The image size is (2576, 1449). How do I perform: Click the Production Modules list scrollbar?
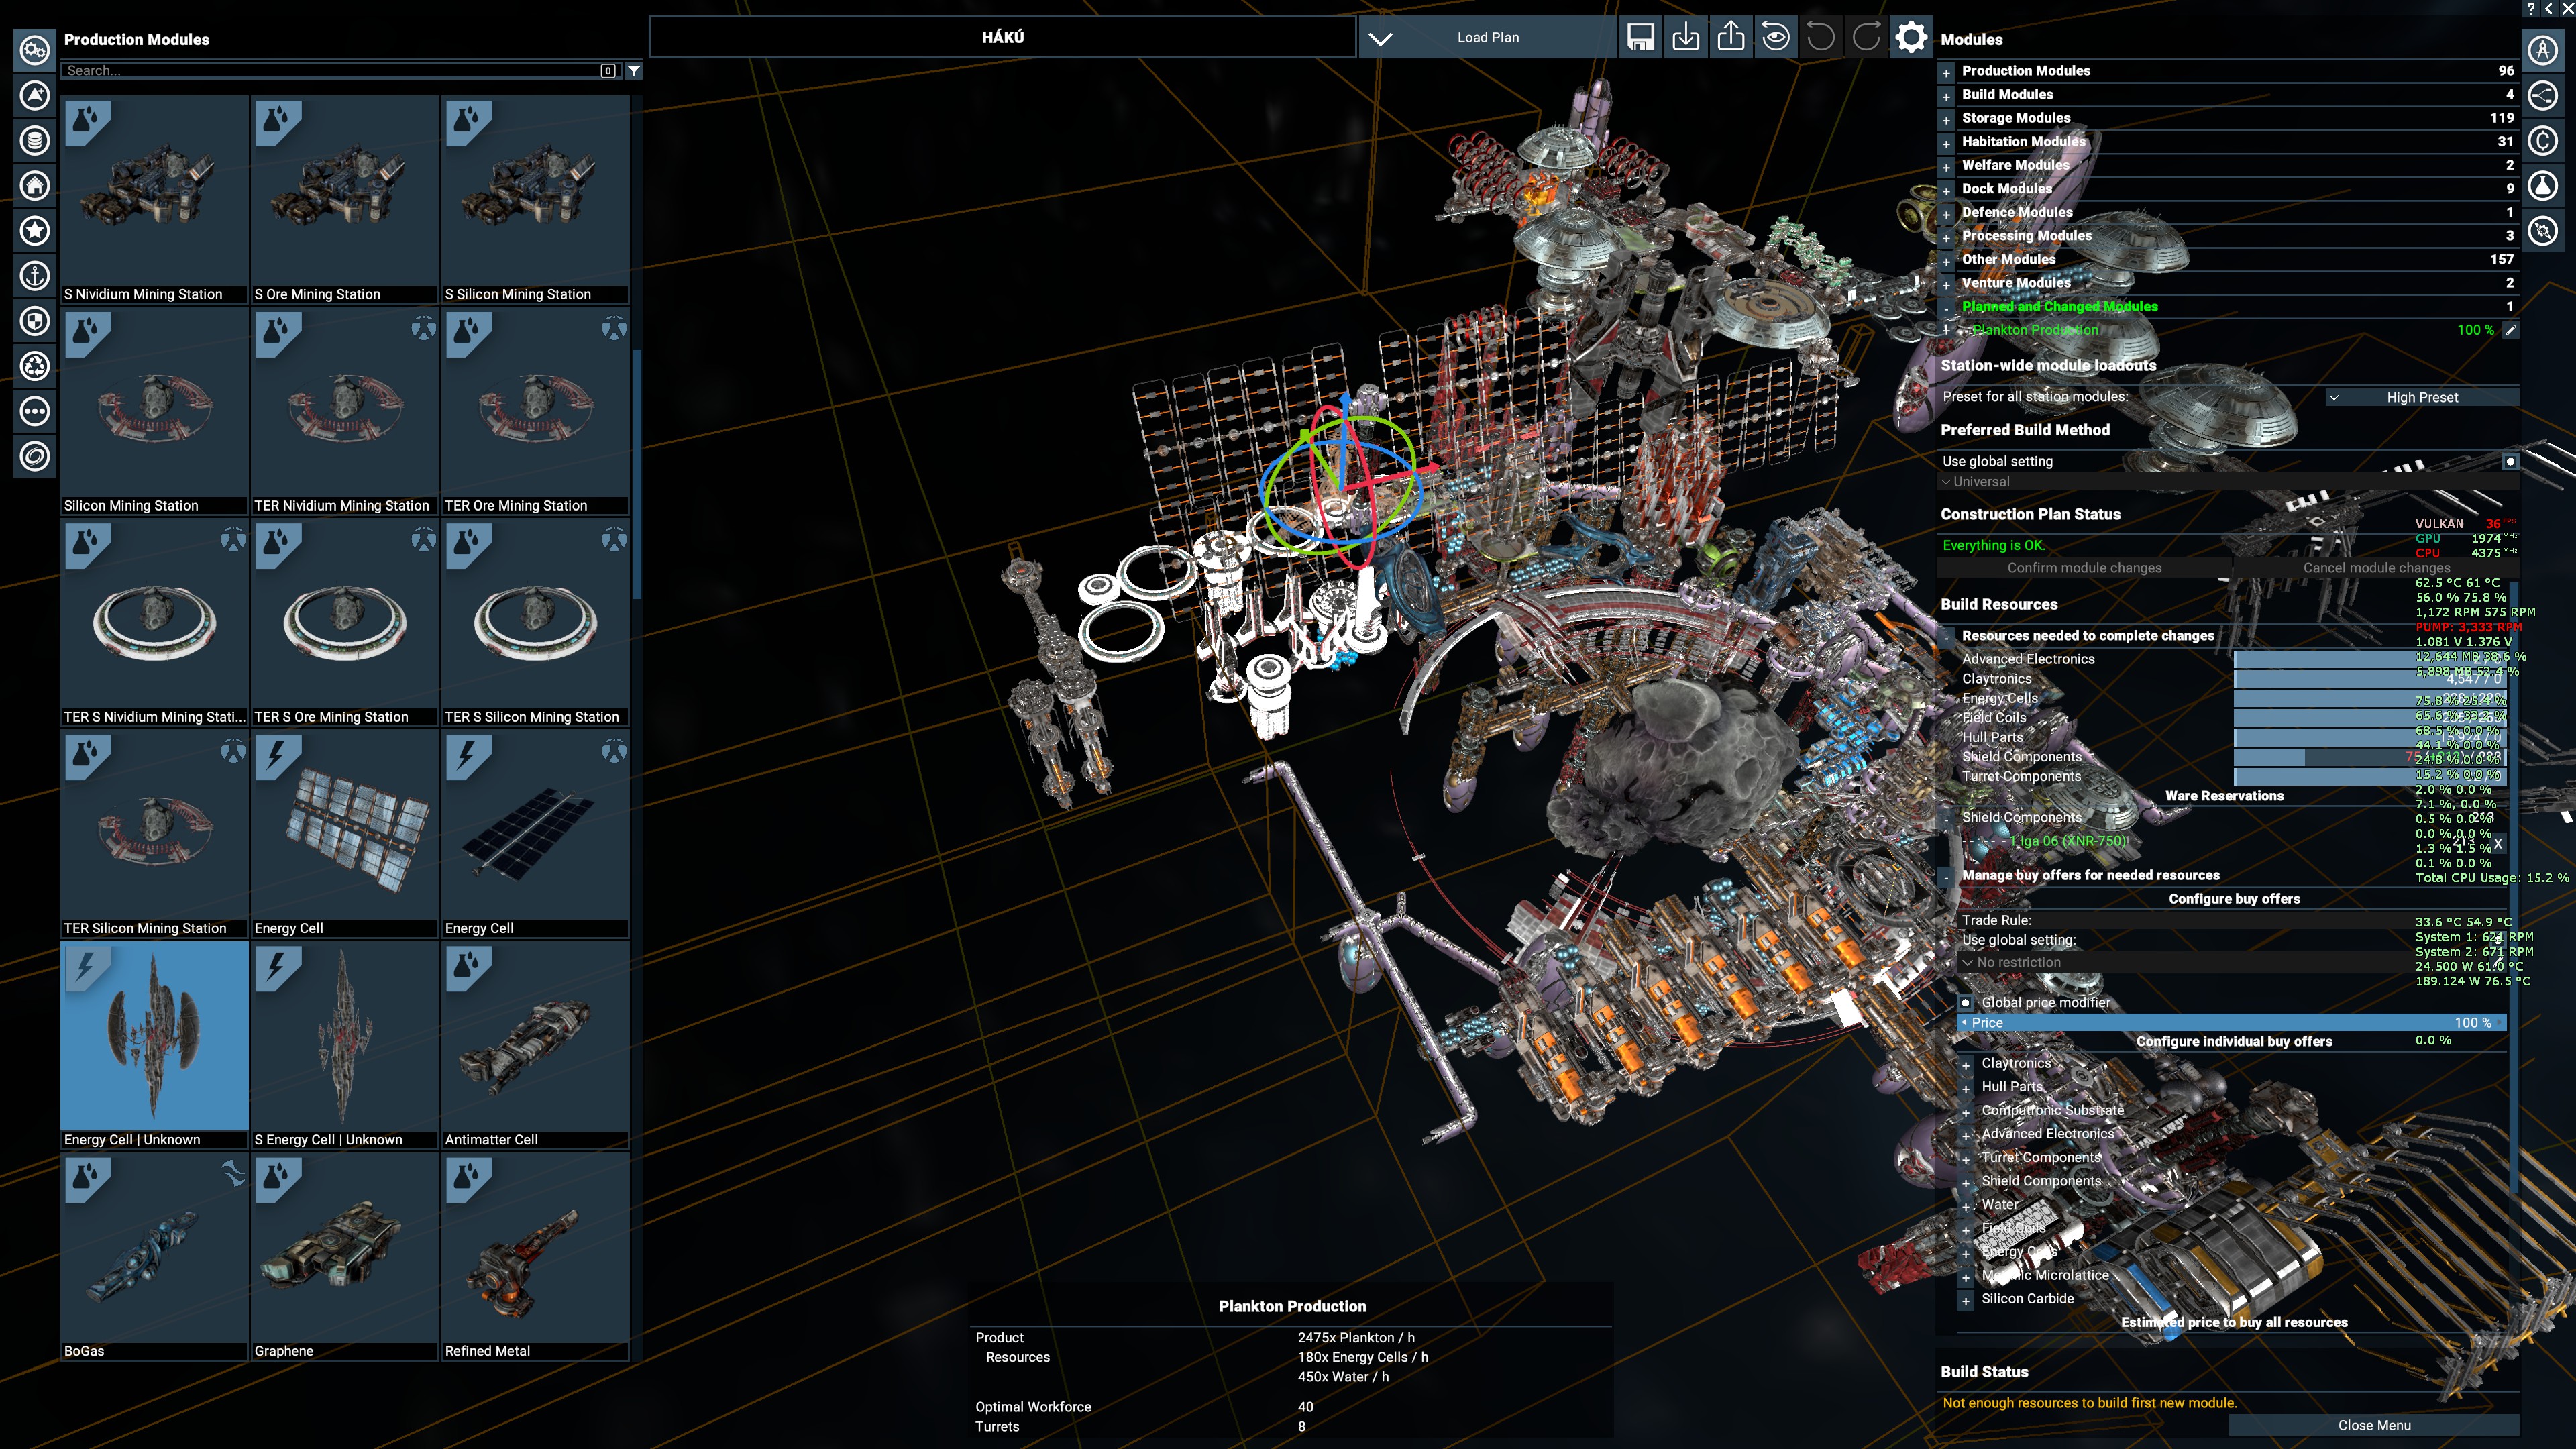(637, 475)
